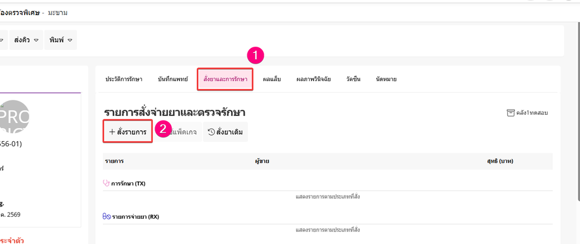580x244 pixels.
Task: Click the pill icon beside รายการจ่ายยา (RX)
Action: (x=107, y=217)
